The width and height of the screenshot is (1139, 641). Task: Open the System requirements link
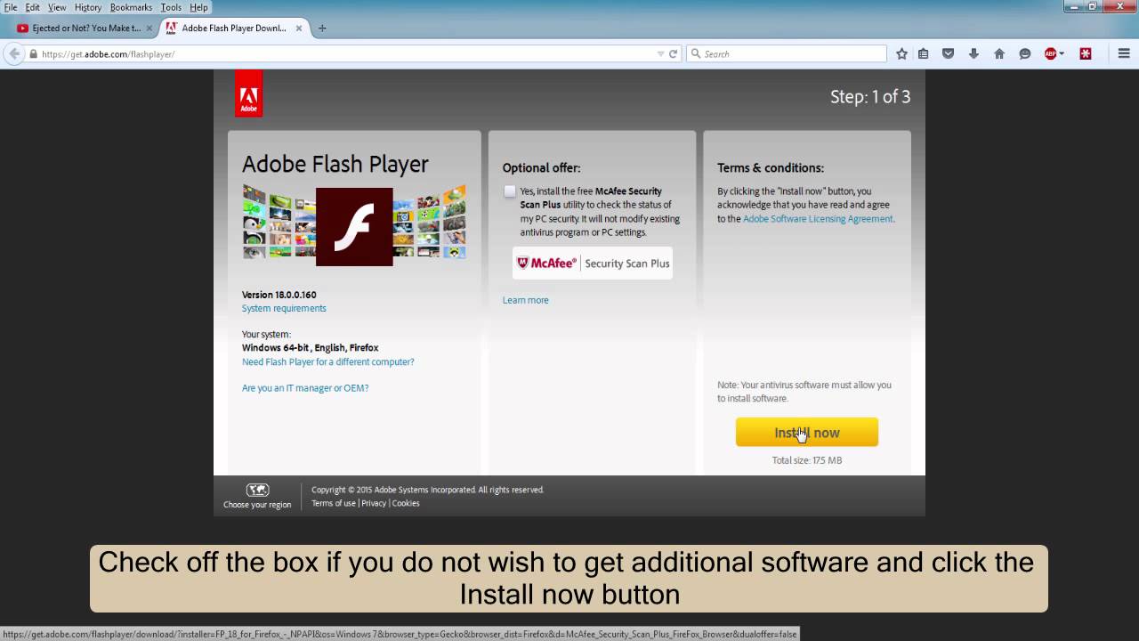tap(284, 308)
